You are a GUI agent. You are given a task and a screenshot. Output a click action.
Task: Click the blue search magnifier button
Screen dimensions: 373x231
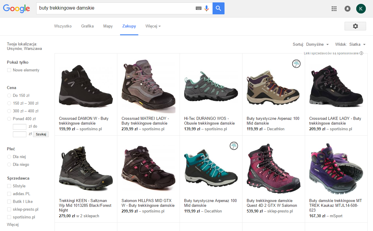coord(218,8)
